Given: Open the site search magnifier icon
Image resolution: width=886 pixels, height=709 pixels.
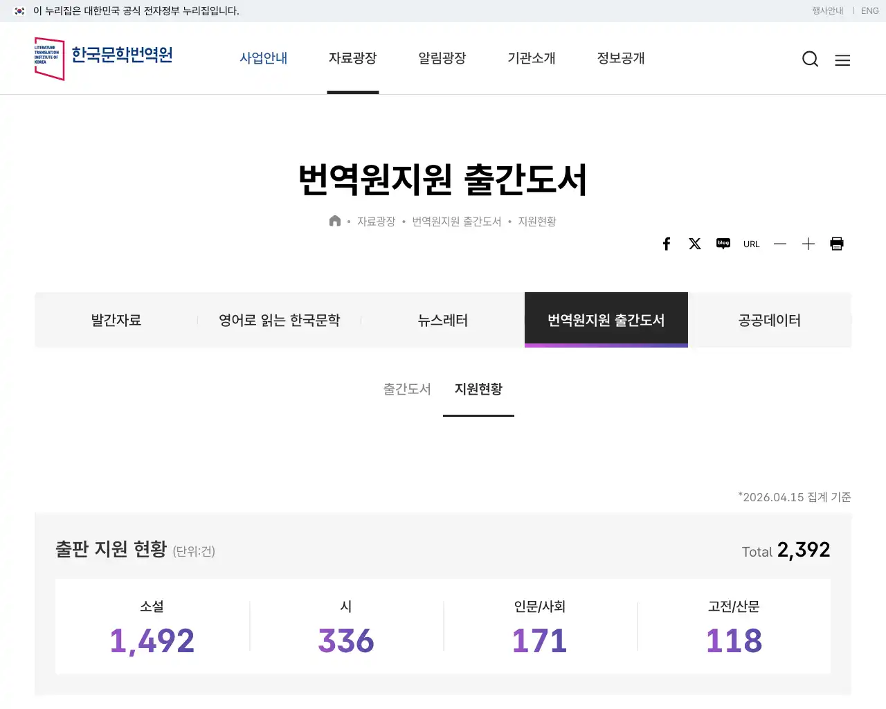Looking at the screenshot, I should [x=811, y=59].
